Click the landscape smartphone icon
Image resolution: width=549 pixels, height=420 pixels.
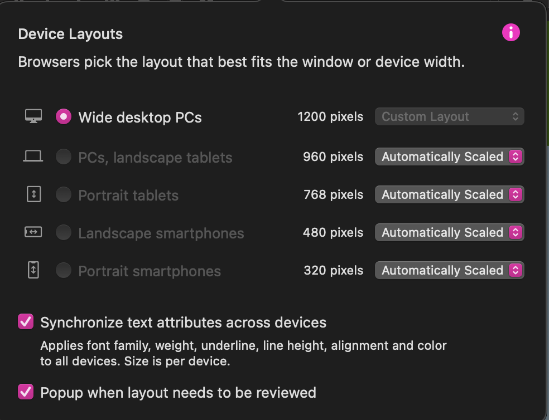(33, 232)
